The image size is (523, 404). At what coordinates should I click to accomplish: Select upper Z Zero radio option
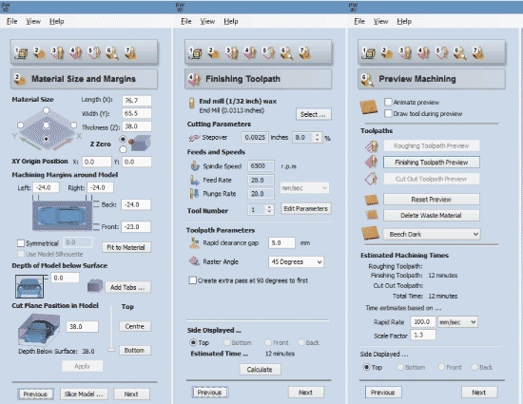pyautogui.click(x=123, y=139)
